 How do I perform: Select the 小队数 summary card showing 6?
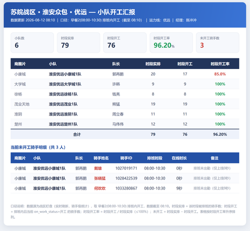[32, 42]
